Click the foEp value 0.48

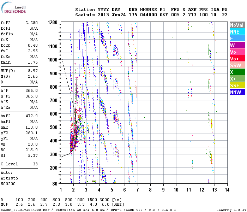(33, 45)
